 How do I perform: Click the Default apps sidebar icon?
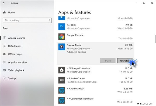(4, 46)
